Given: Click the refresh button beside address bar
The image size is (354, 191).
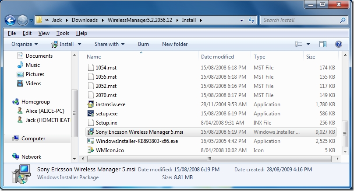Looking at the screenshot, I should pos(252,20).
